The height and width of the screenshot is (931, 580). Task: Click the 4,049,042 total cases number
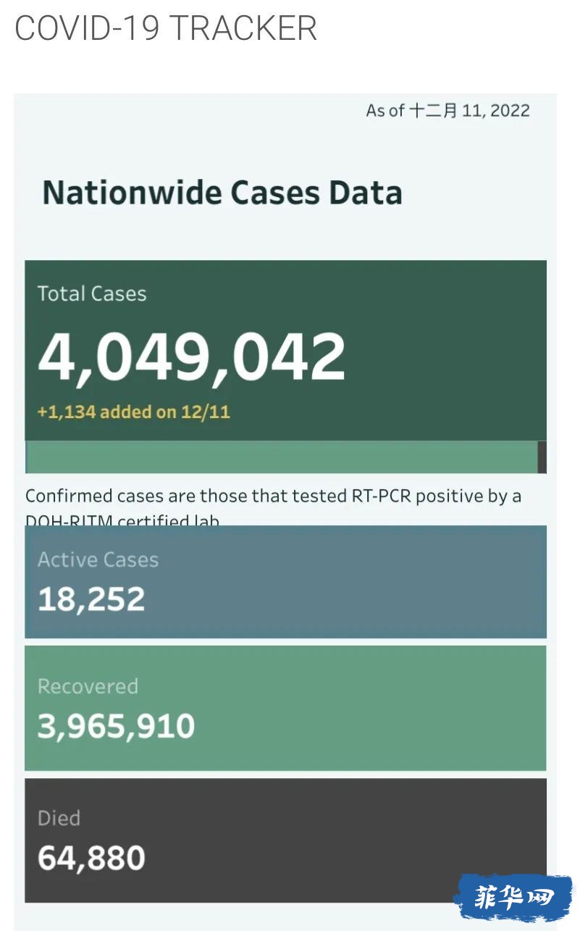[x=192, y=356]
